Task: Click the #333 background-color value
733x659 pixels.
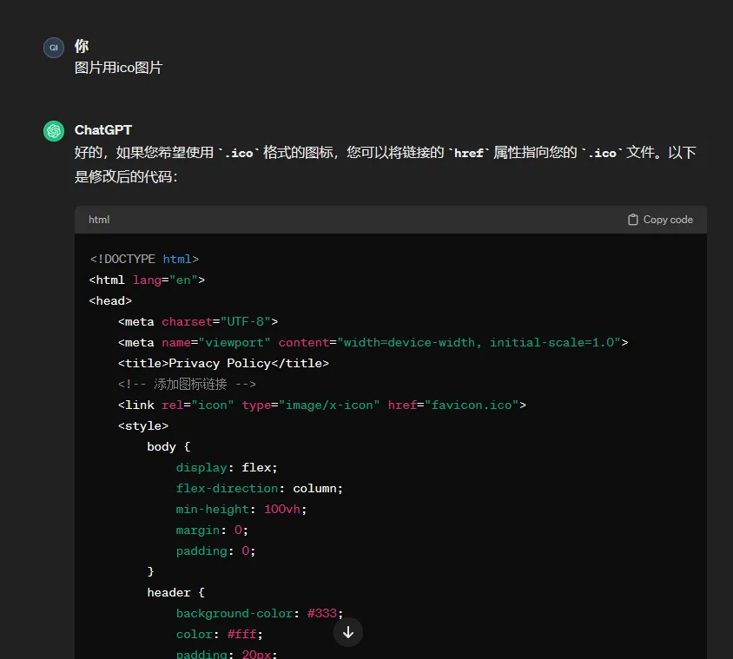Action: (322, 613)
